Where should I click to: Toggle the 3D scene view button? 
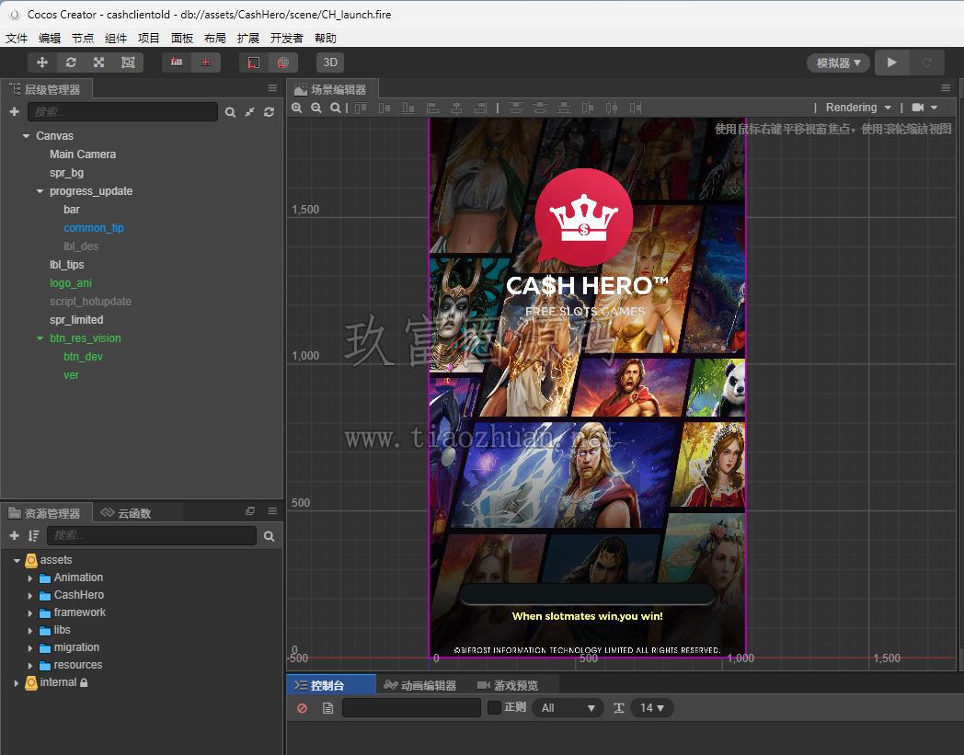(330, 63)
